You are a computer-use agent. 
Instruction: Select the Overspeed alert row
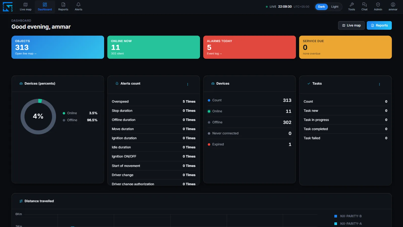tap(154, 101)
